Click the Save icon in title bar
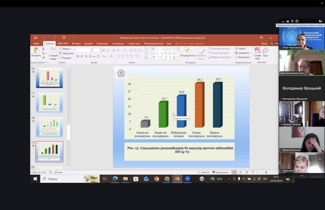The image size is (325, 210). (x=36, y=38)
